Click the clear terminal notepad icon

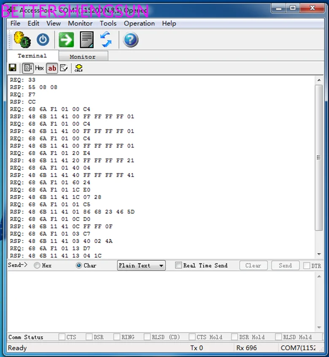[x=64, y=68]
